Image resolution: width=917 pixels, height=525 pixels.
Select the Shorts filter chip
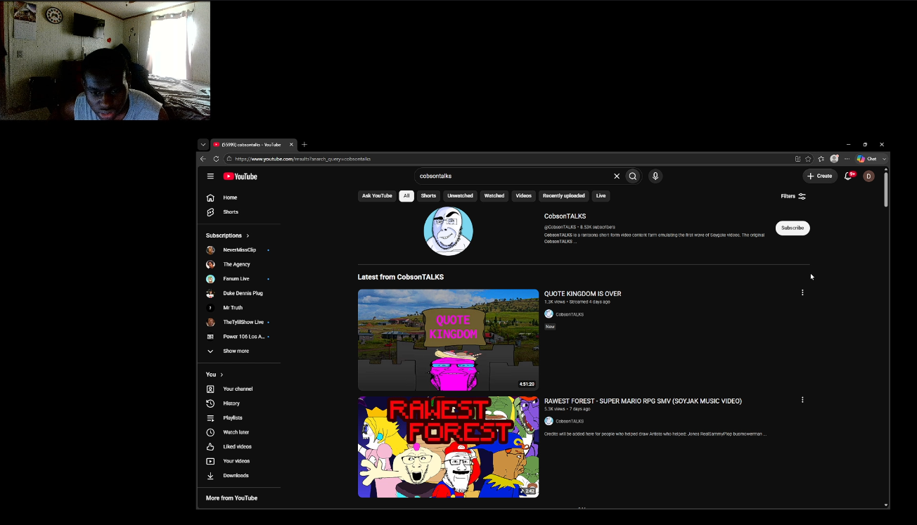coord(428,196)
